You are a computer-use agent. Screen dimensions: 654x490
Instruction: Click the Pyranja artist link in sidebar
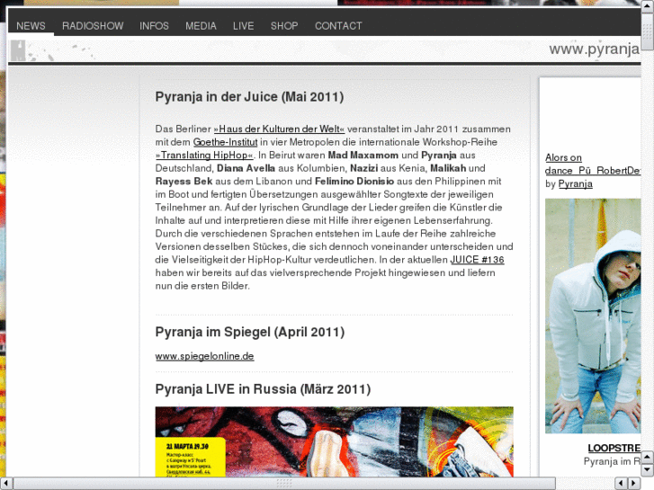pos(575,184)
